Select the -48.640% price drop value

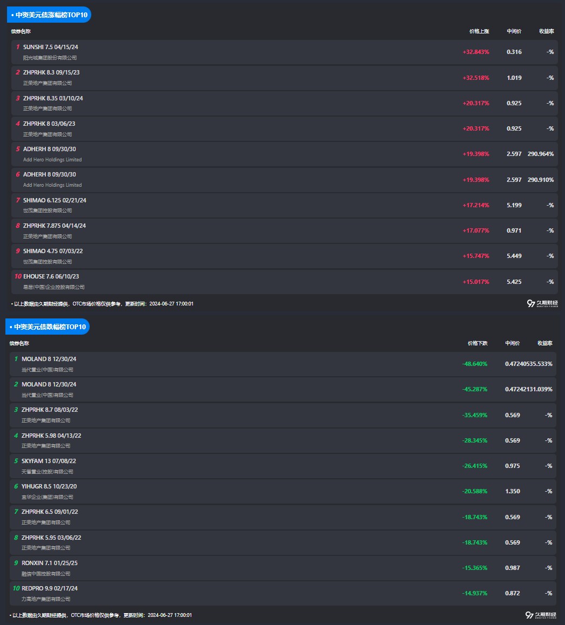coord(474,364)
